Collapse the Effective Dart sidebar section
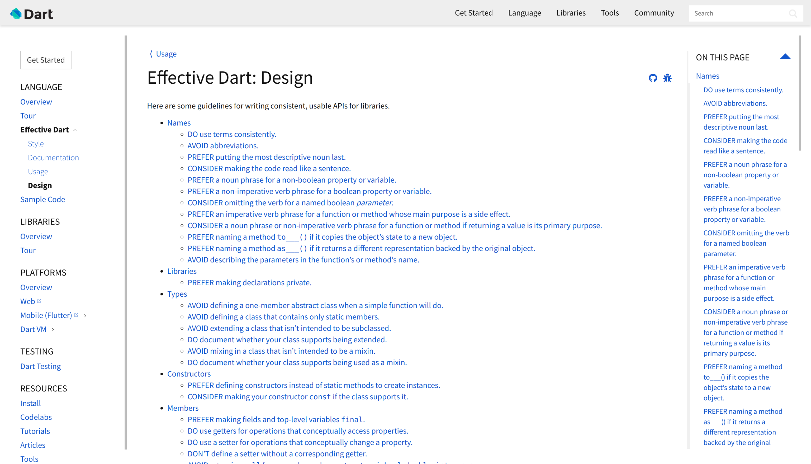The width and height of the screenshot is (811, 464). 75,130
